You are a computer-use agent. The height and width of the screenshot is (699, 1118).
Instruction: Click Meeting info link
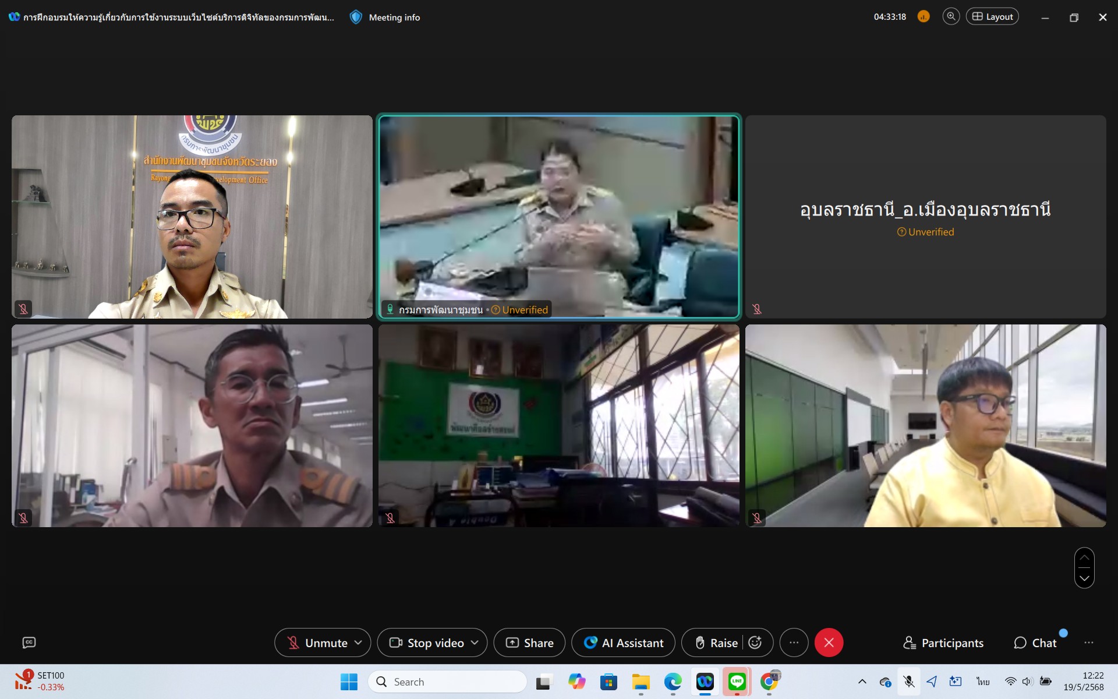click(x=394, y=17)
